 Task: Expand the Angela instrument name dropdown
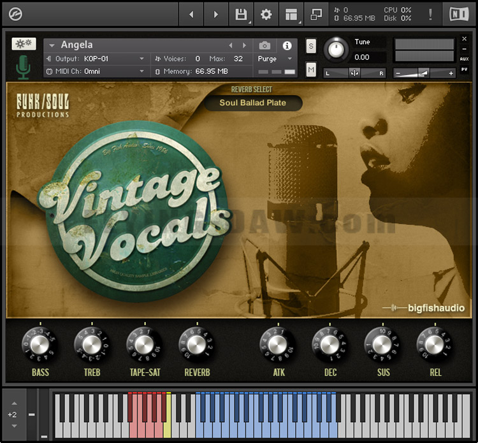[52, 45]
